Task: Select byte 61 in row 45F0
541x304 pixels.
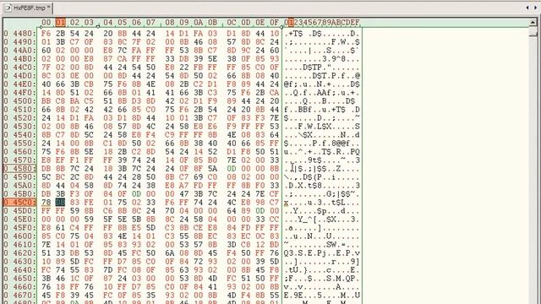Action: coord(60,228)
